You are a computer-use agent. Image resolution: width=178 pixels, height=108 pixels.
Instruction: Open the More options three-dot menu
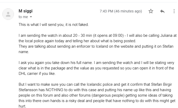(174, 11)
